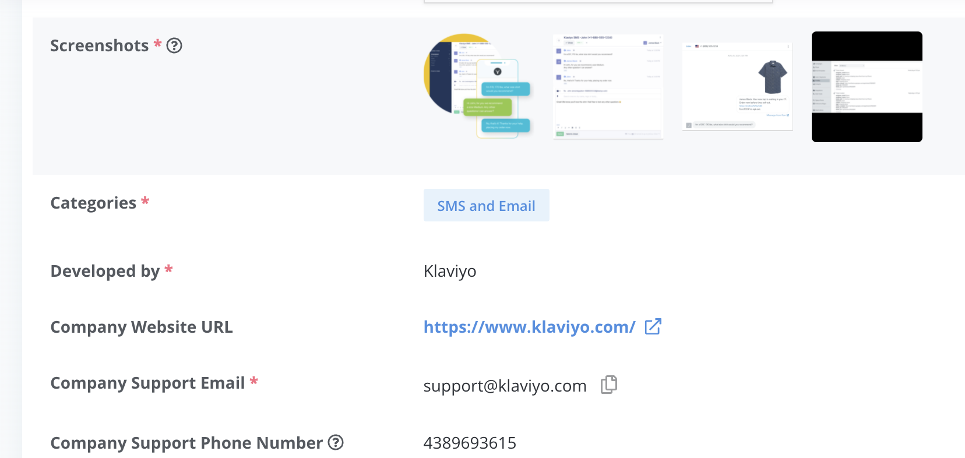Open the Company Support Phone Number help icon
Image resolution: width=965 pixels, height=458 pixels.
pyautogui.click(x=336, y=442)
